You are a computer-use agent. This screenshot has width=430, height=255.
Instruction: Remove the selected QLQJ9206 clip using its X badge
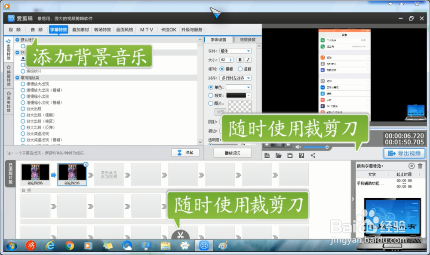pyautogui.click(x=86, y=165)
